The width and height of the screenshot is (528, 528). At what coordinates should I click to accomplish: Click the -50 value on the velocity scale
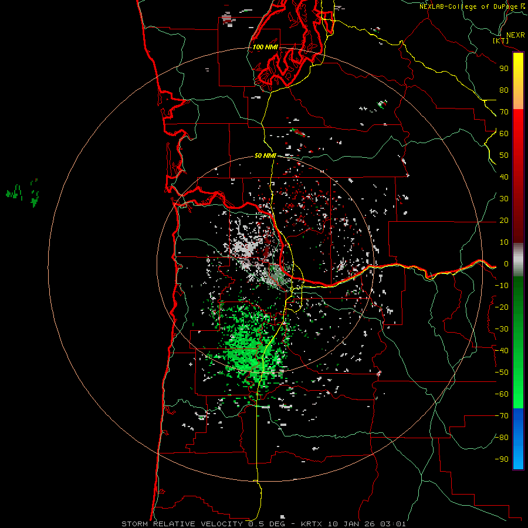pos(502,373)
